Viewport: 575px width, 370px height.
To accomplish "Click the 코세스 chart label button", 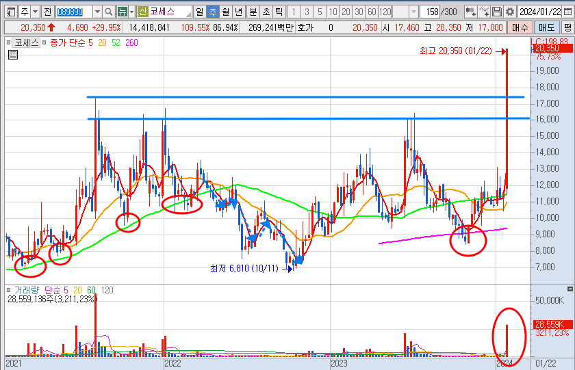I will [x=26, y=42].
